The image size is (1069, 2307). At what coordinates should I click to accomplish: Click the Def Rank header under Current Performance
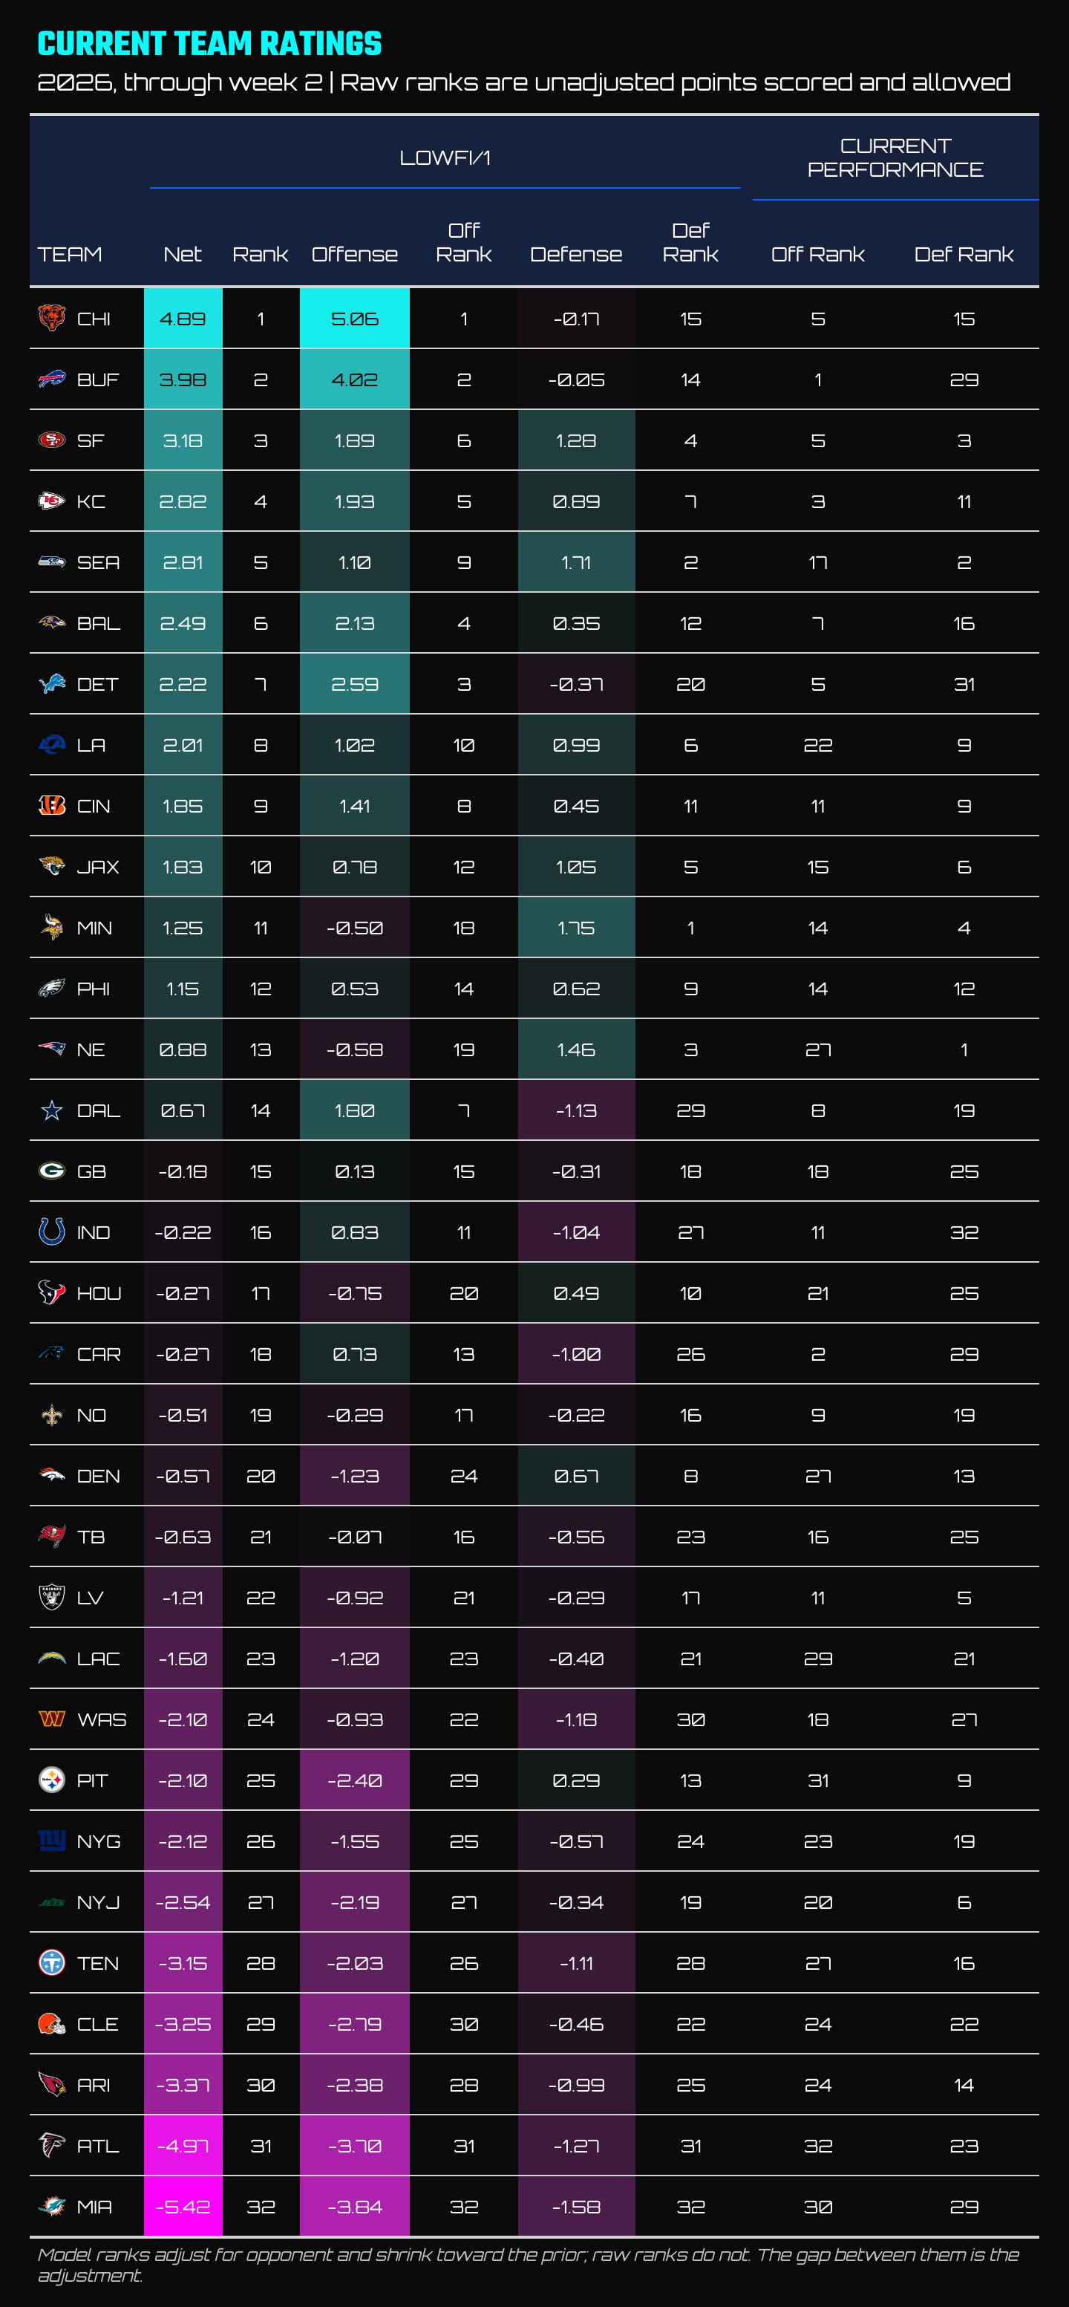coord(964,254)
